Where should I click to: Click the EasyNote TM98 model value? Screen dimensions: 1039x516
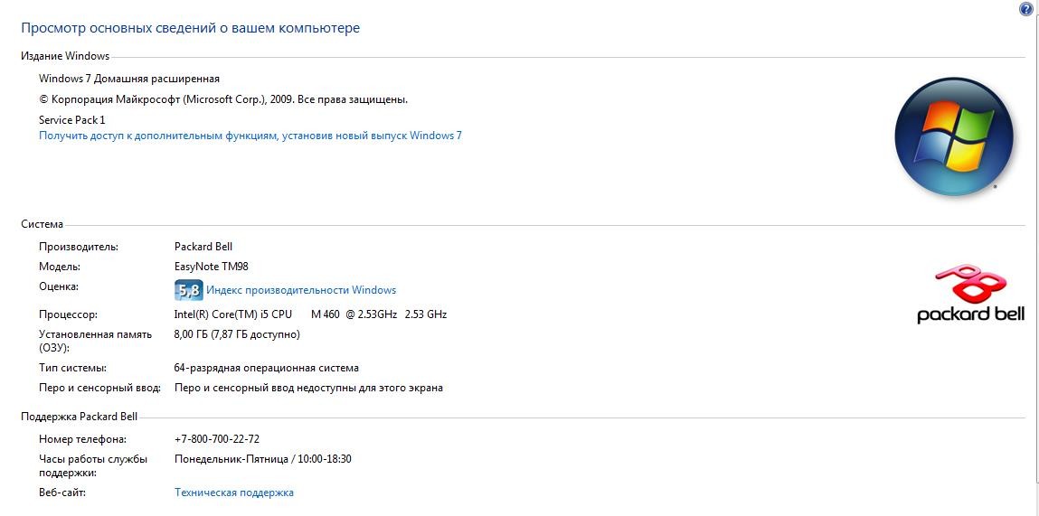pos(211,267)
